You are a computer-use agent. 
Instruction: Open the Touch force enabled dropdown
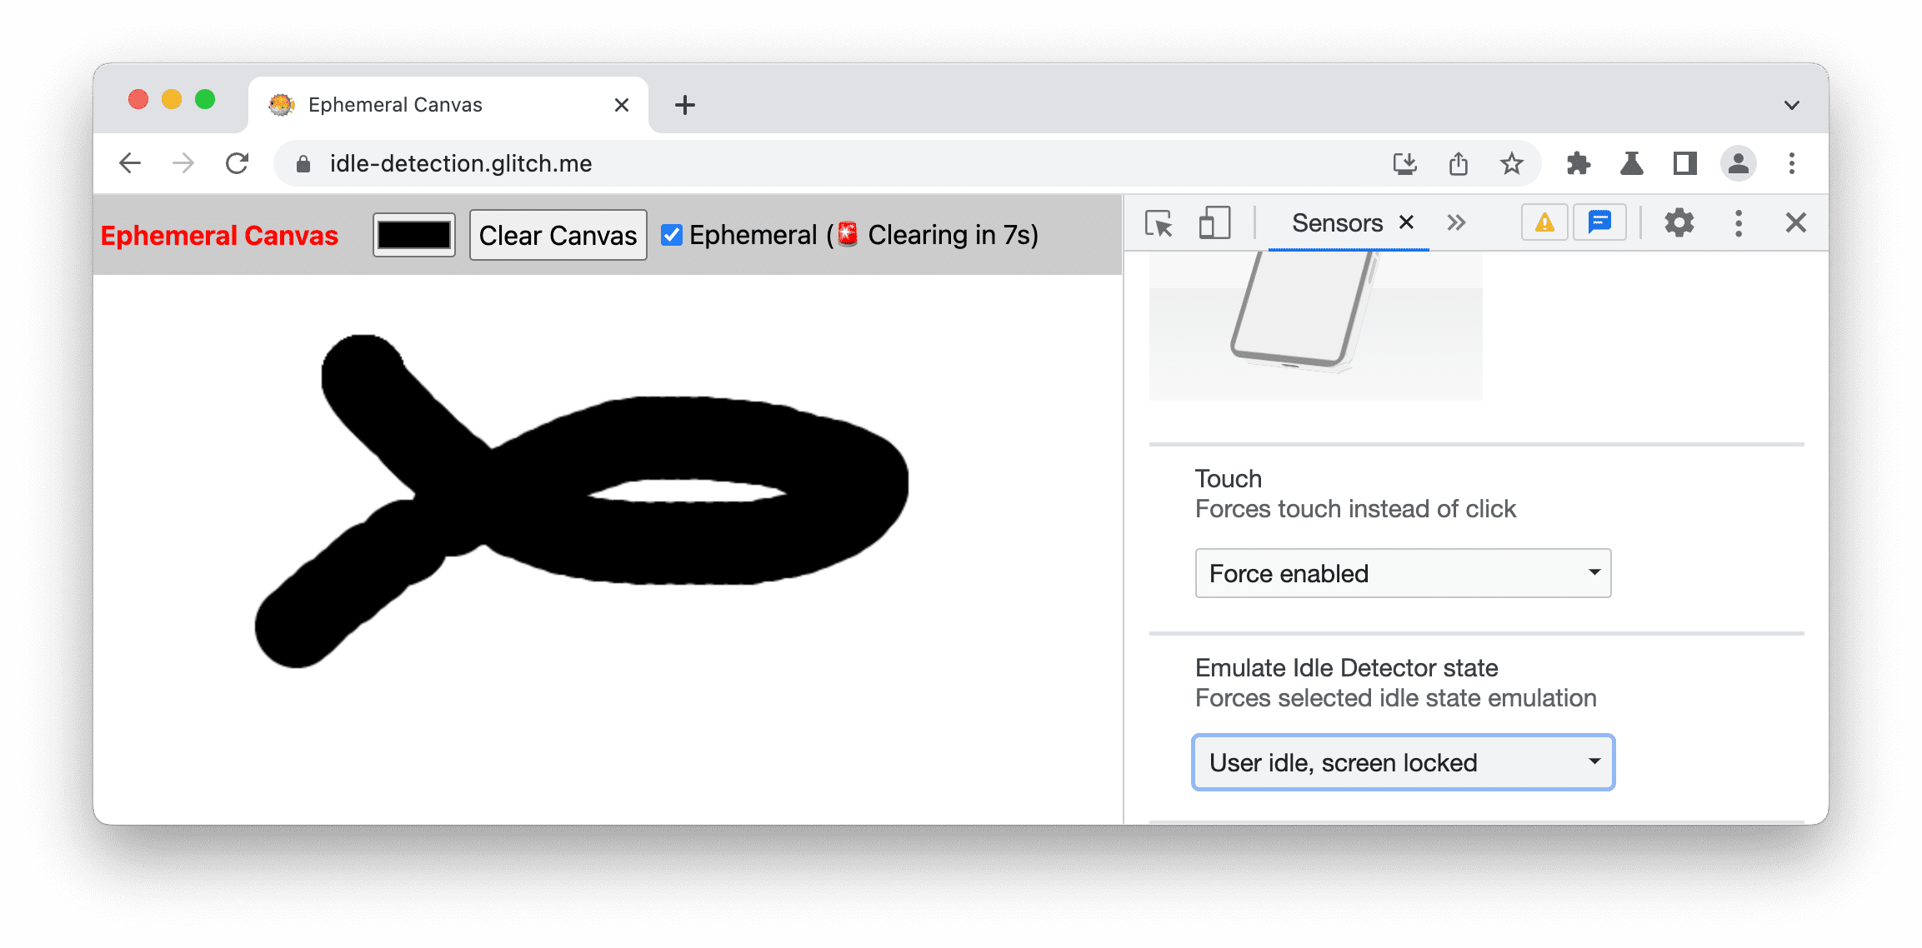point(1401,571)
